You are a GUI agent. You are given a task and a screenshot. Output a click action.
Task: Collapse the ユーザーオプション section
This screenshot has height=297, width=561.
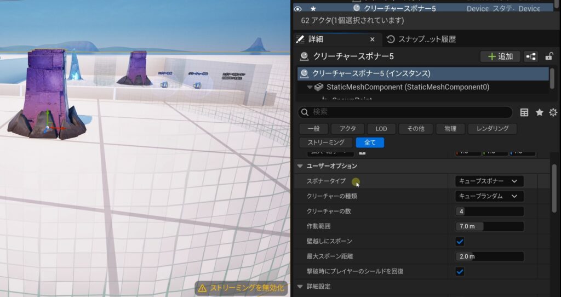click(x=300, y=166)
